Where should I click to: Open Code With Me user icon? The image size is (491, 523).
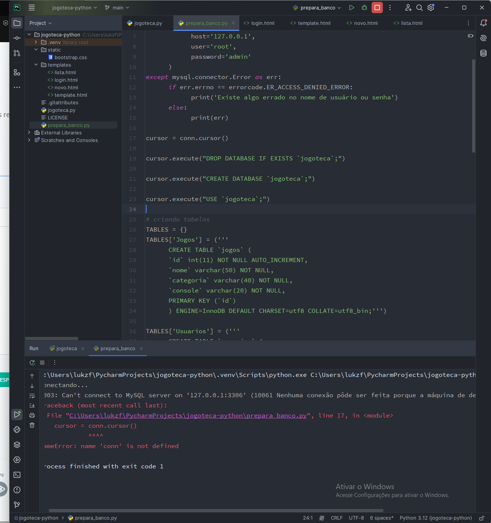(408, 8)
